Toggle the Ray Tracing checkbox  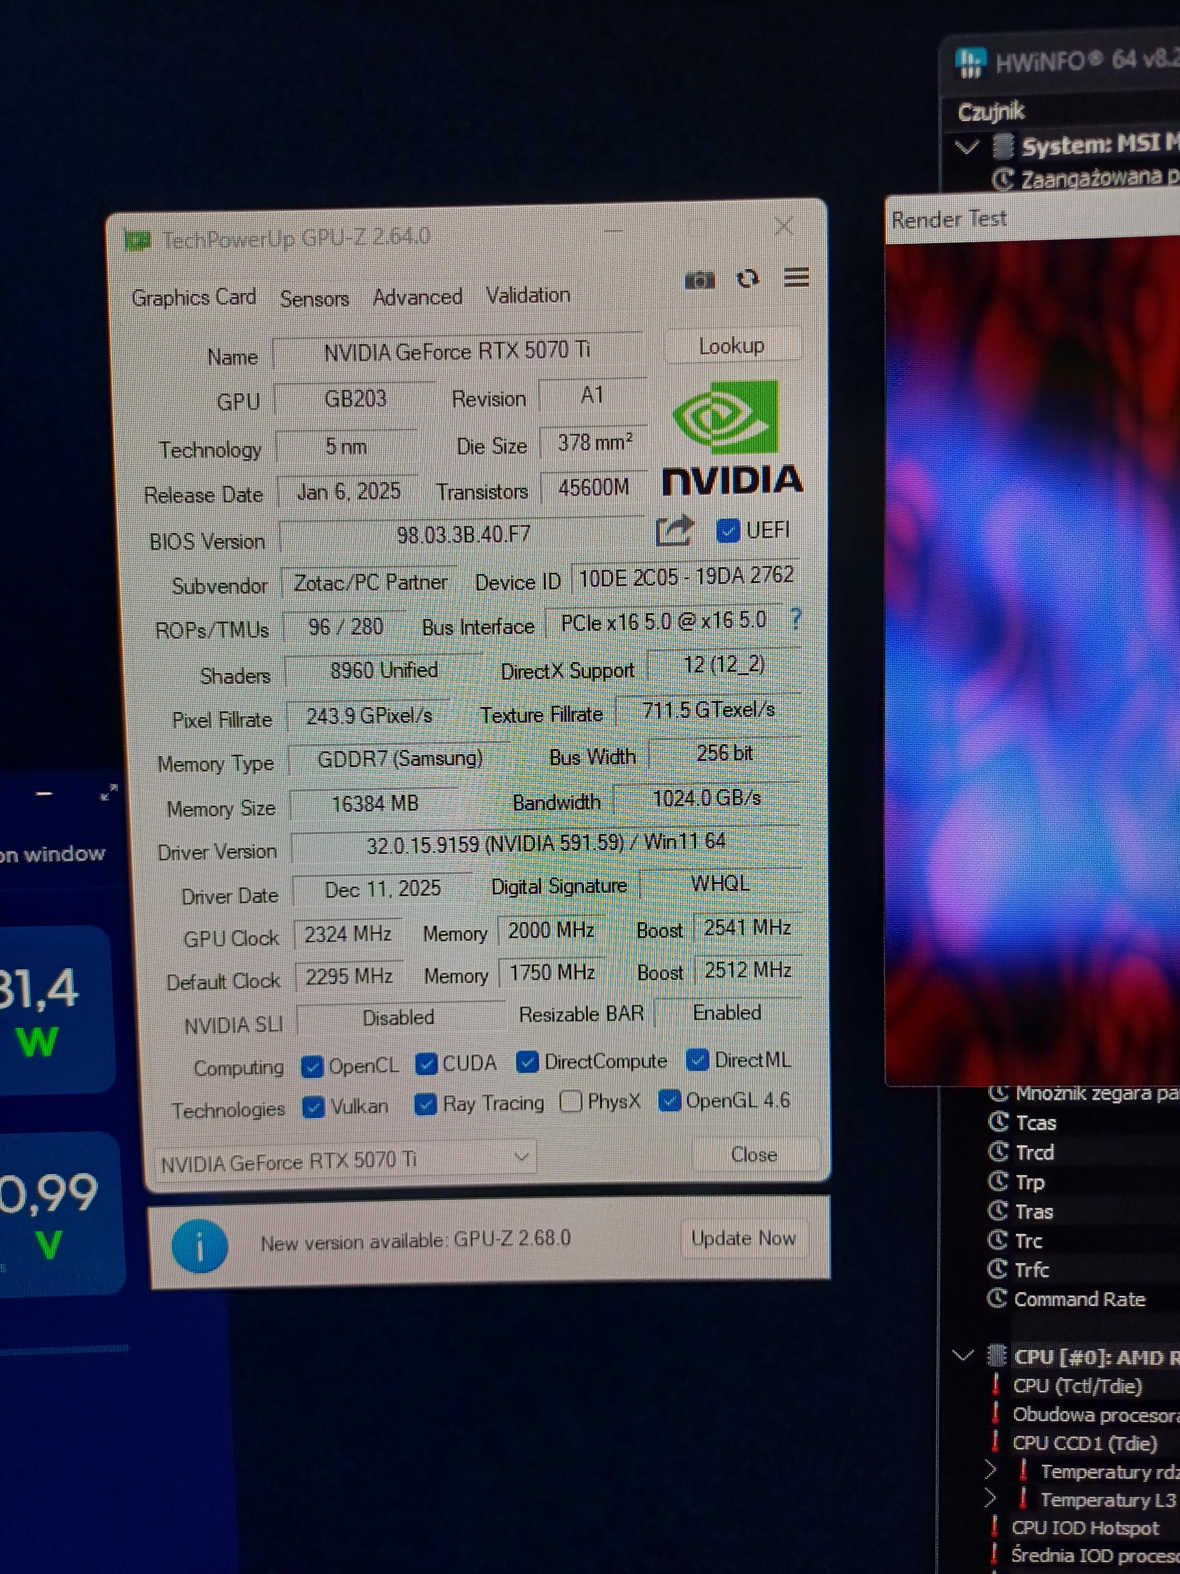(425, 1105)
